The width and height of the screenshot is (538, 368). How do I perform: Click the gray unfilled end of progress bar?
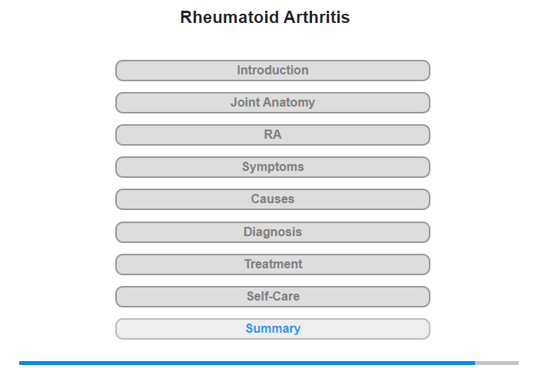coord(497,363)
